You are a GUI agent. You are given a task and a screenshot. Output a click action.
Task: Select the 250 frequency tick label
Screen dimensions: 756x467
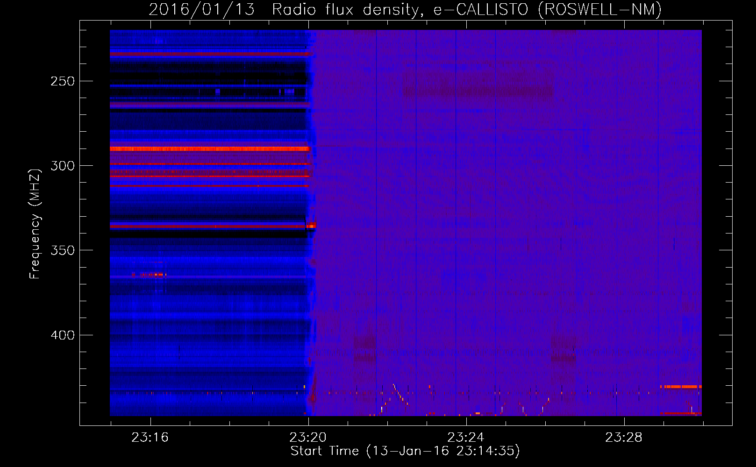coord(63,81)
